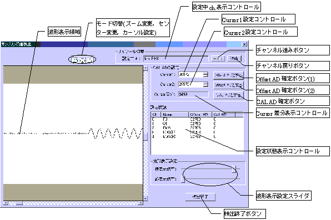Click the vertical display magnification slider thumb
The width and height of the screenshot is (331, 220).
183,179
